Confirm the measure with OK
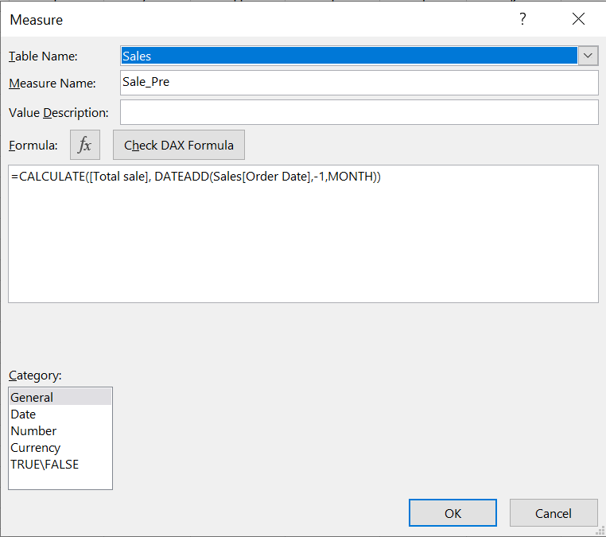The height and width of the screenshot is (537, 606). click(453, 513)
